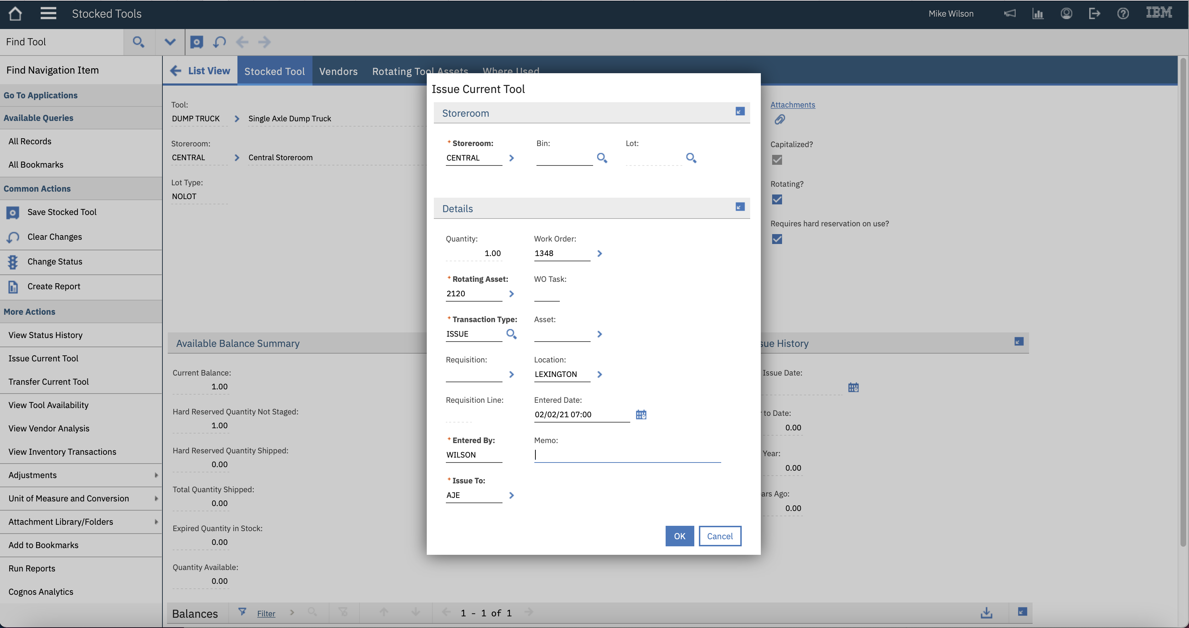Viewport: 1189px width, 628px height.
Task: Click the download icon below Balances
Action: 986,613
